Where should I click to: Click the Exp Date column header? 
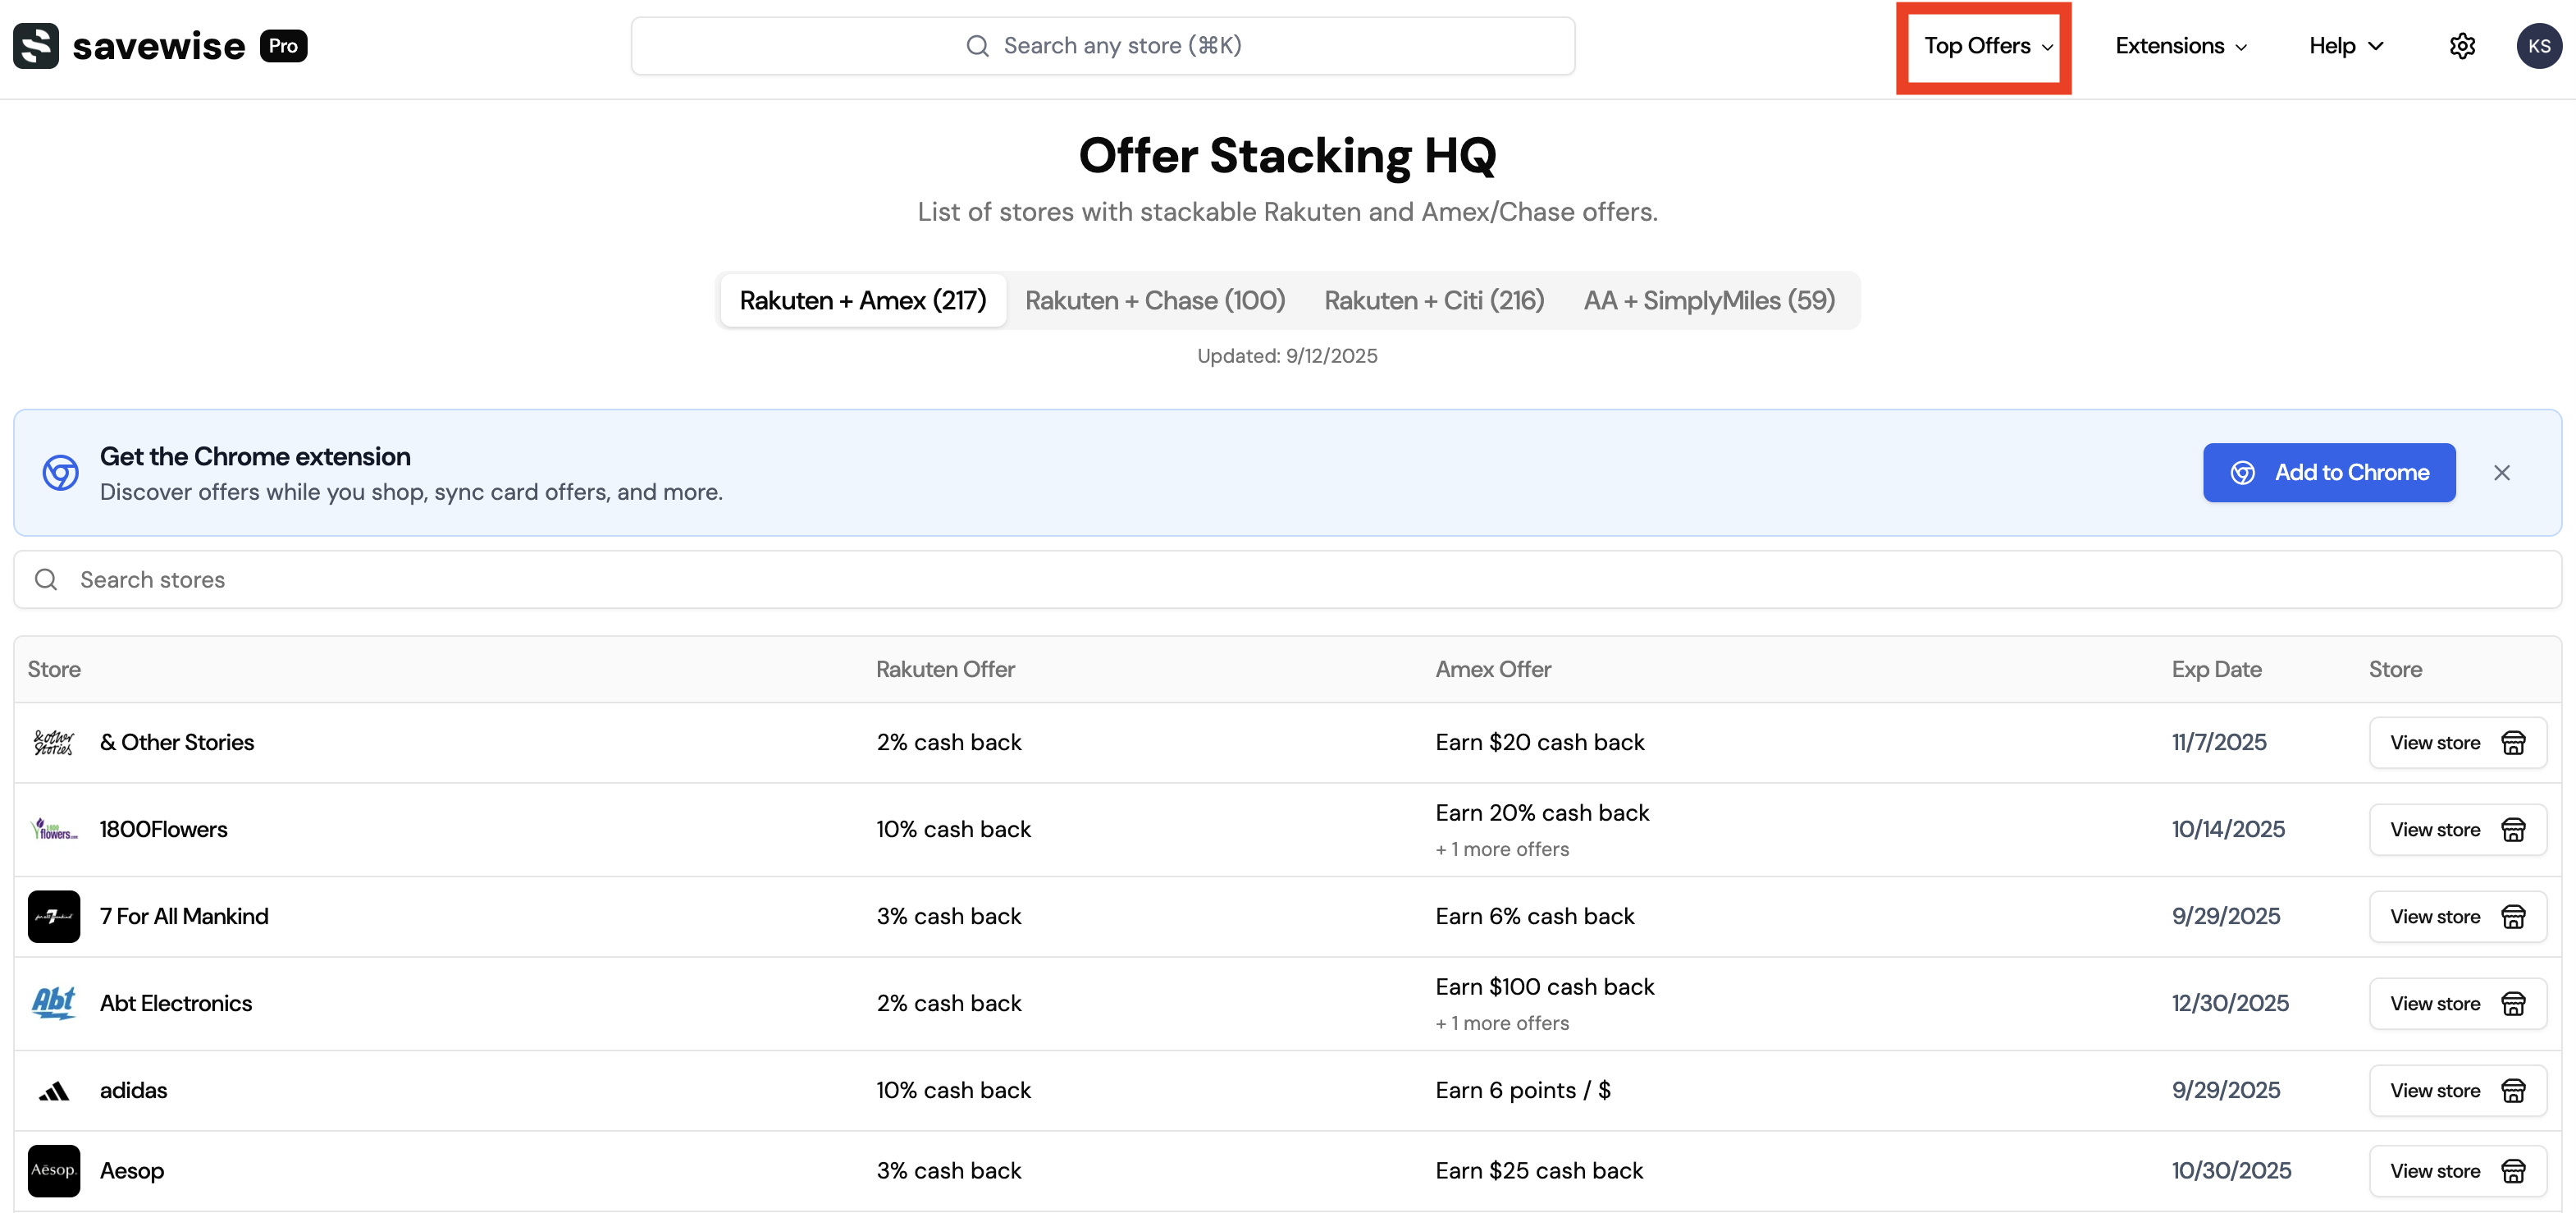pos(2216,669)
